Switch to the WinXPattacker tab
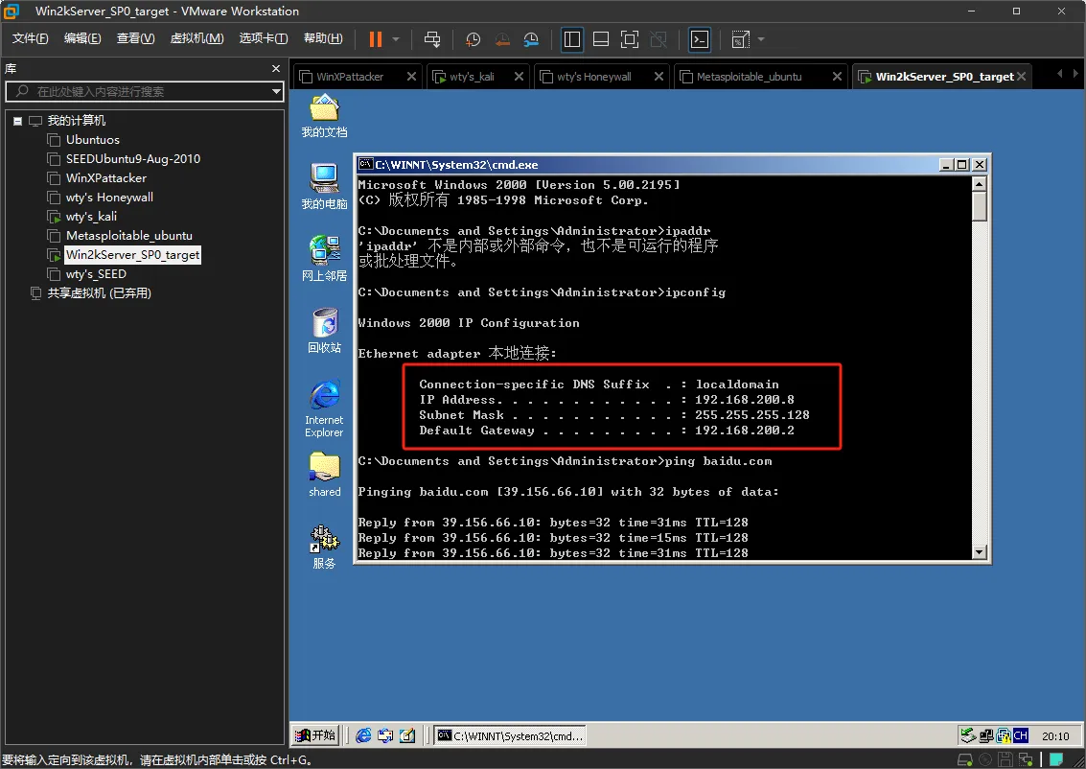 [x=350, y=77]
